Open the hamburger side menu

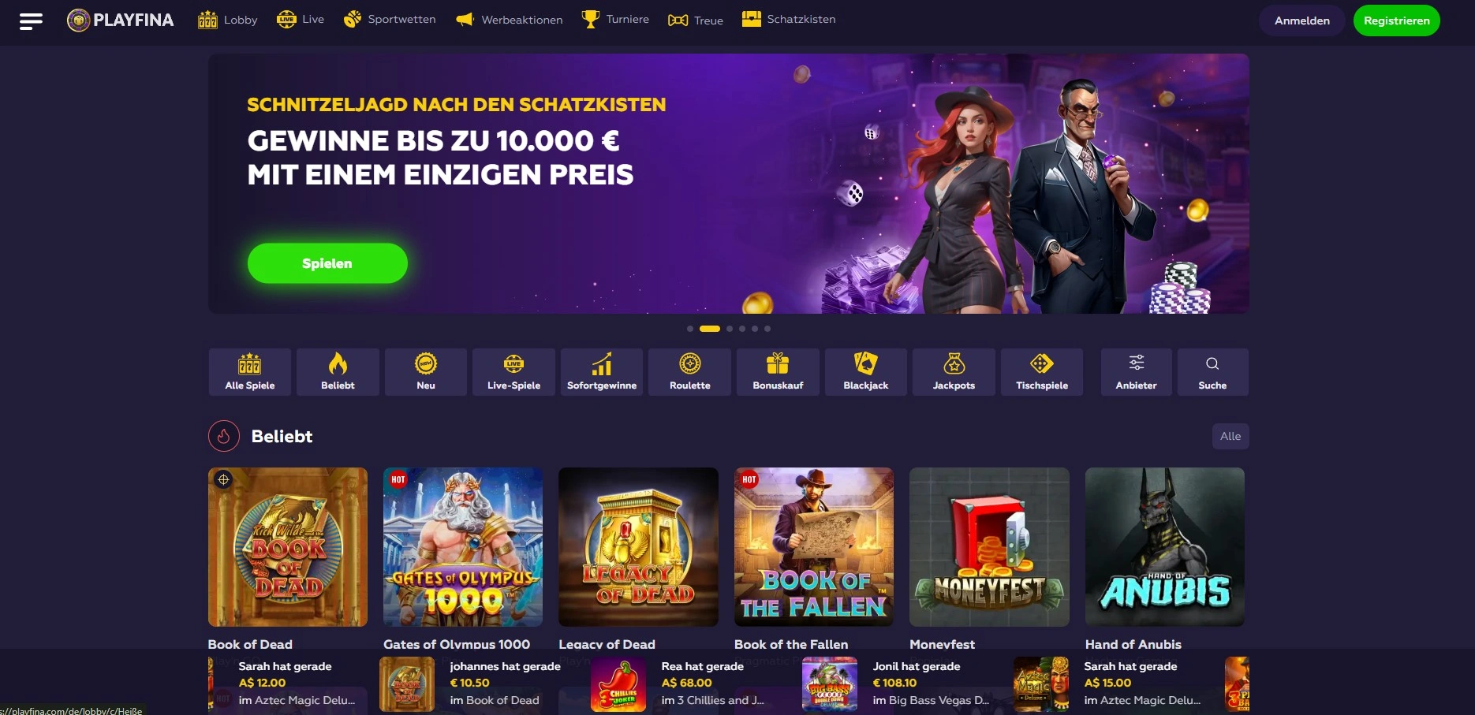[x=31, y=21]
